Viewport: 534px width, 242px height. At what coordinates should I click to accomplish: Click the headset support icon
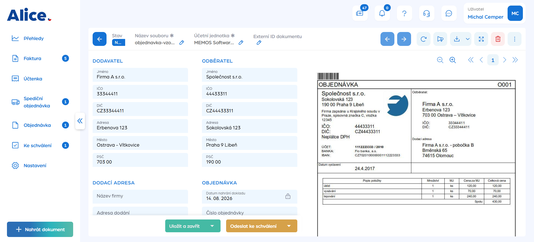click(x=427, y=13)
